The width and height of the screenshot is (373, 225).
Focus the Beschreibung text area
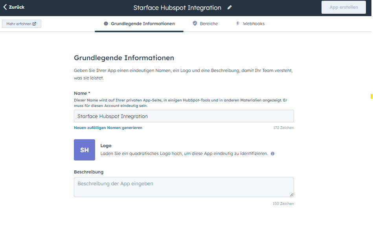pos(184,187)
